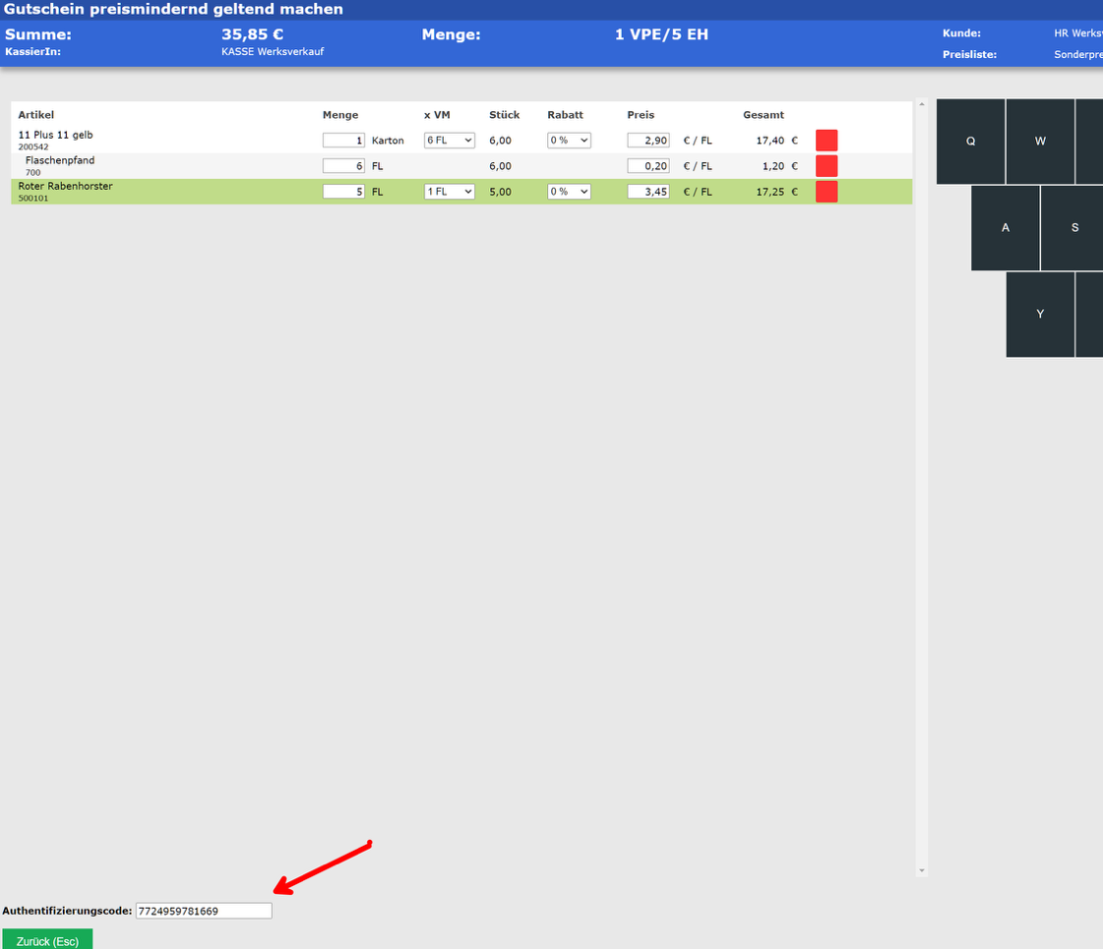Click the article list scroll-down arrow
This screenshot has width=1103, height=949.
coord(921,870)
